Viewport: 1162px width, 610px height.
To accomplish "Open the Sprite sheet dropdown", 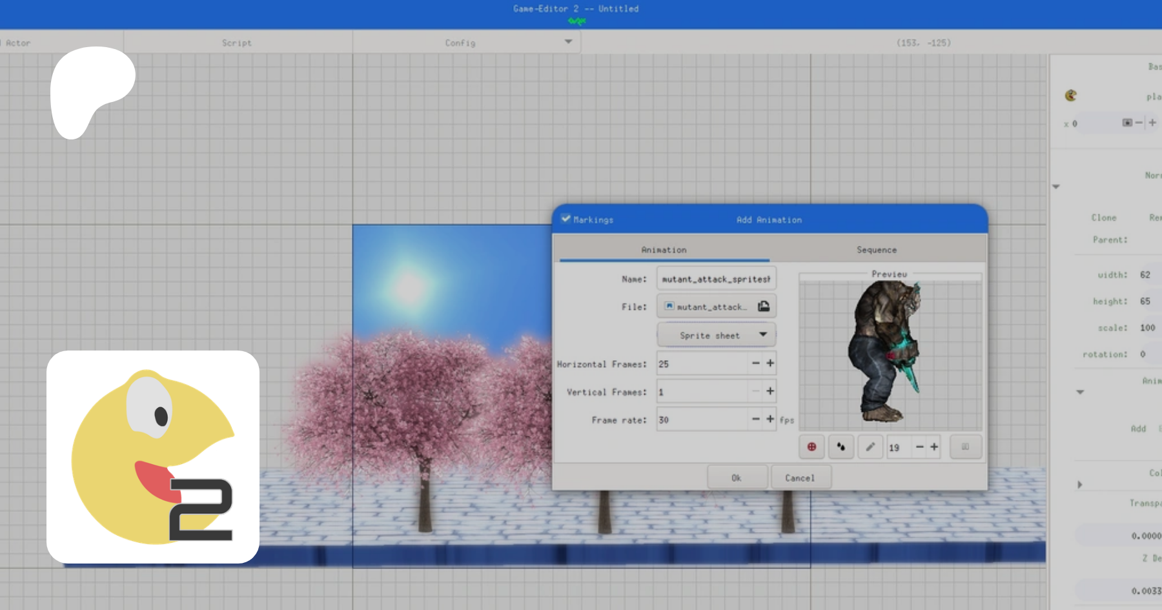I will 716,335.
